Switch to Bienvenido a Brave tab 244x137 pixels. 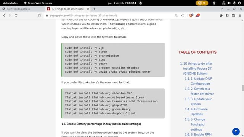23,9
